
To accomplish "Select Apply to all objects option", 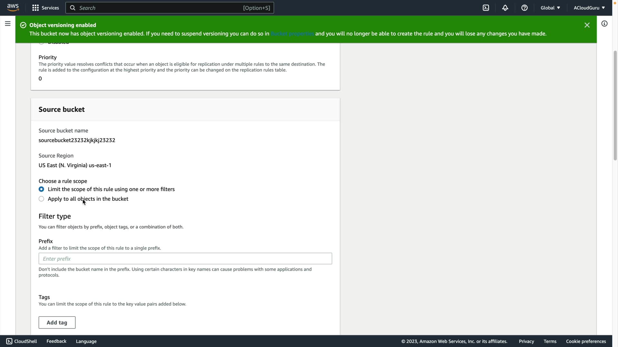I will pos(42,199).
